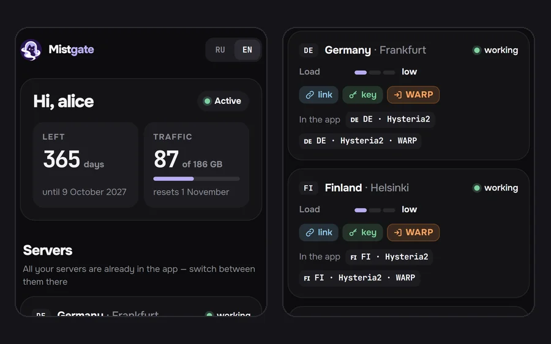Switch language to RU

[x=220, y=49]
